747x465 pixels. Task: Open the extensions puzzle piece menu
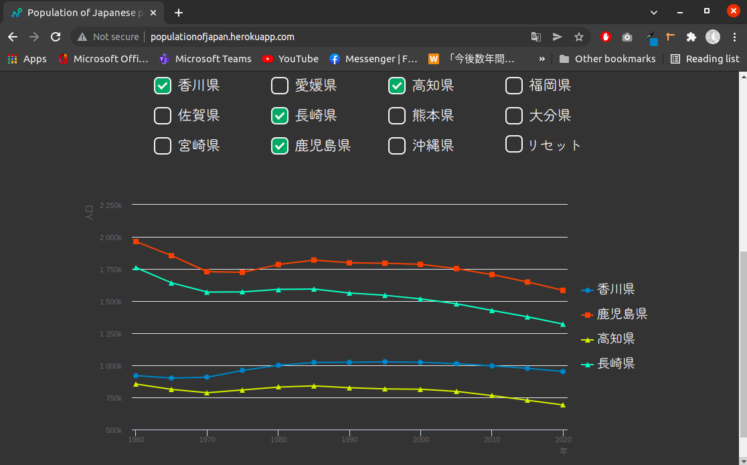point(691,37)
